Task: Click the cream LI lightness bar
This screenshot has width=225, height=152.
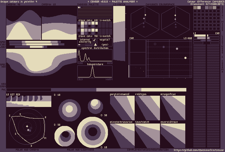Action: click(x=200, y=36)
